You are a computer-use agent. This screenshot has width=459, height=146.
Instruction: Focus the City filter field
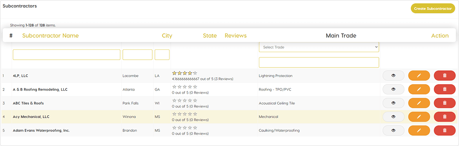coord(138,55)
